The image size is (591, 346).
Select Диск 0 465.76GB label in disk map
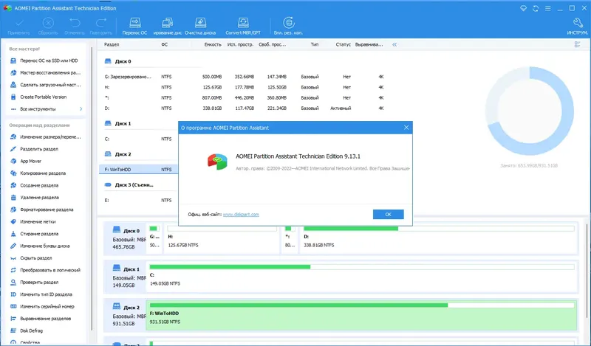126,238
